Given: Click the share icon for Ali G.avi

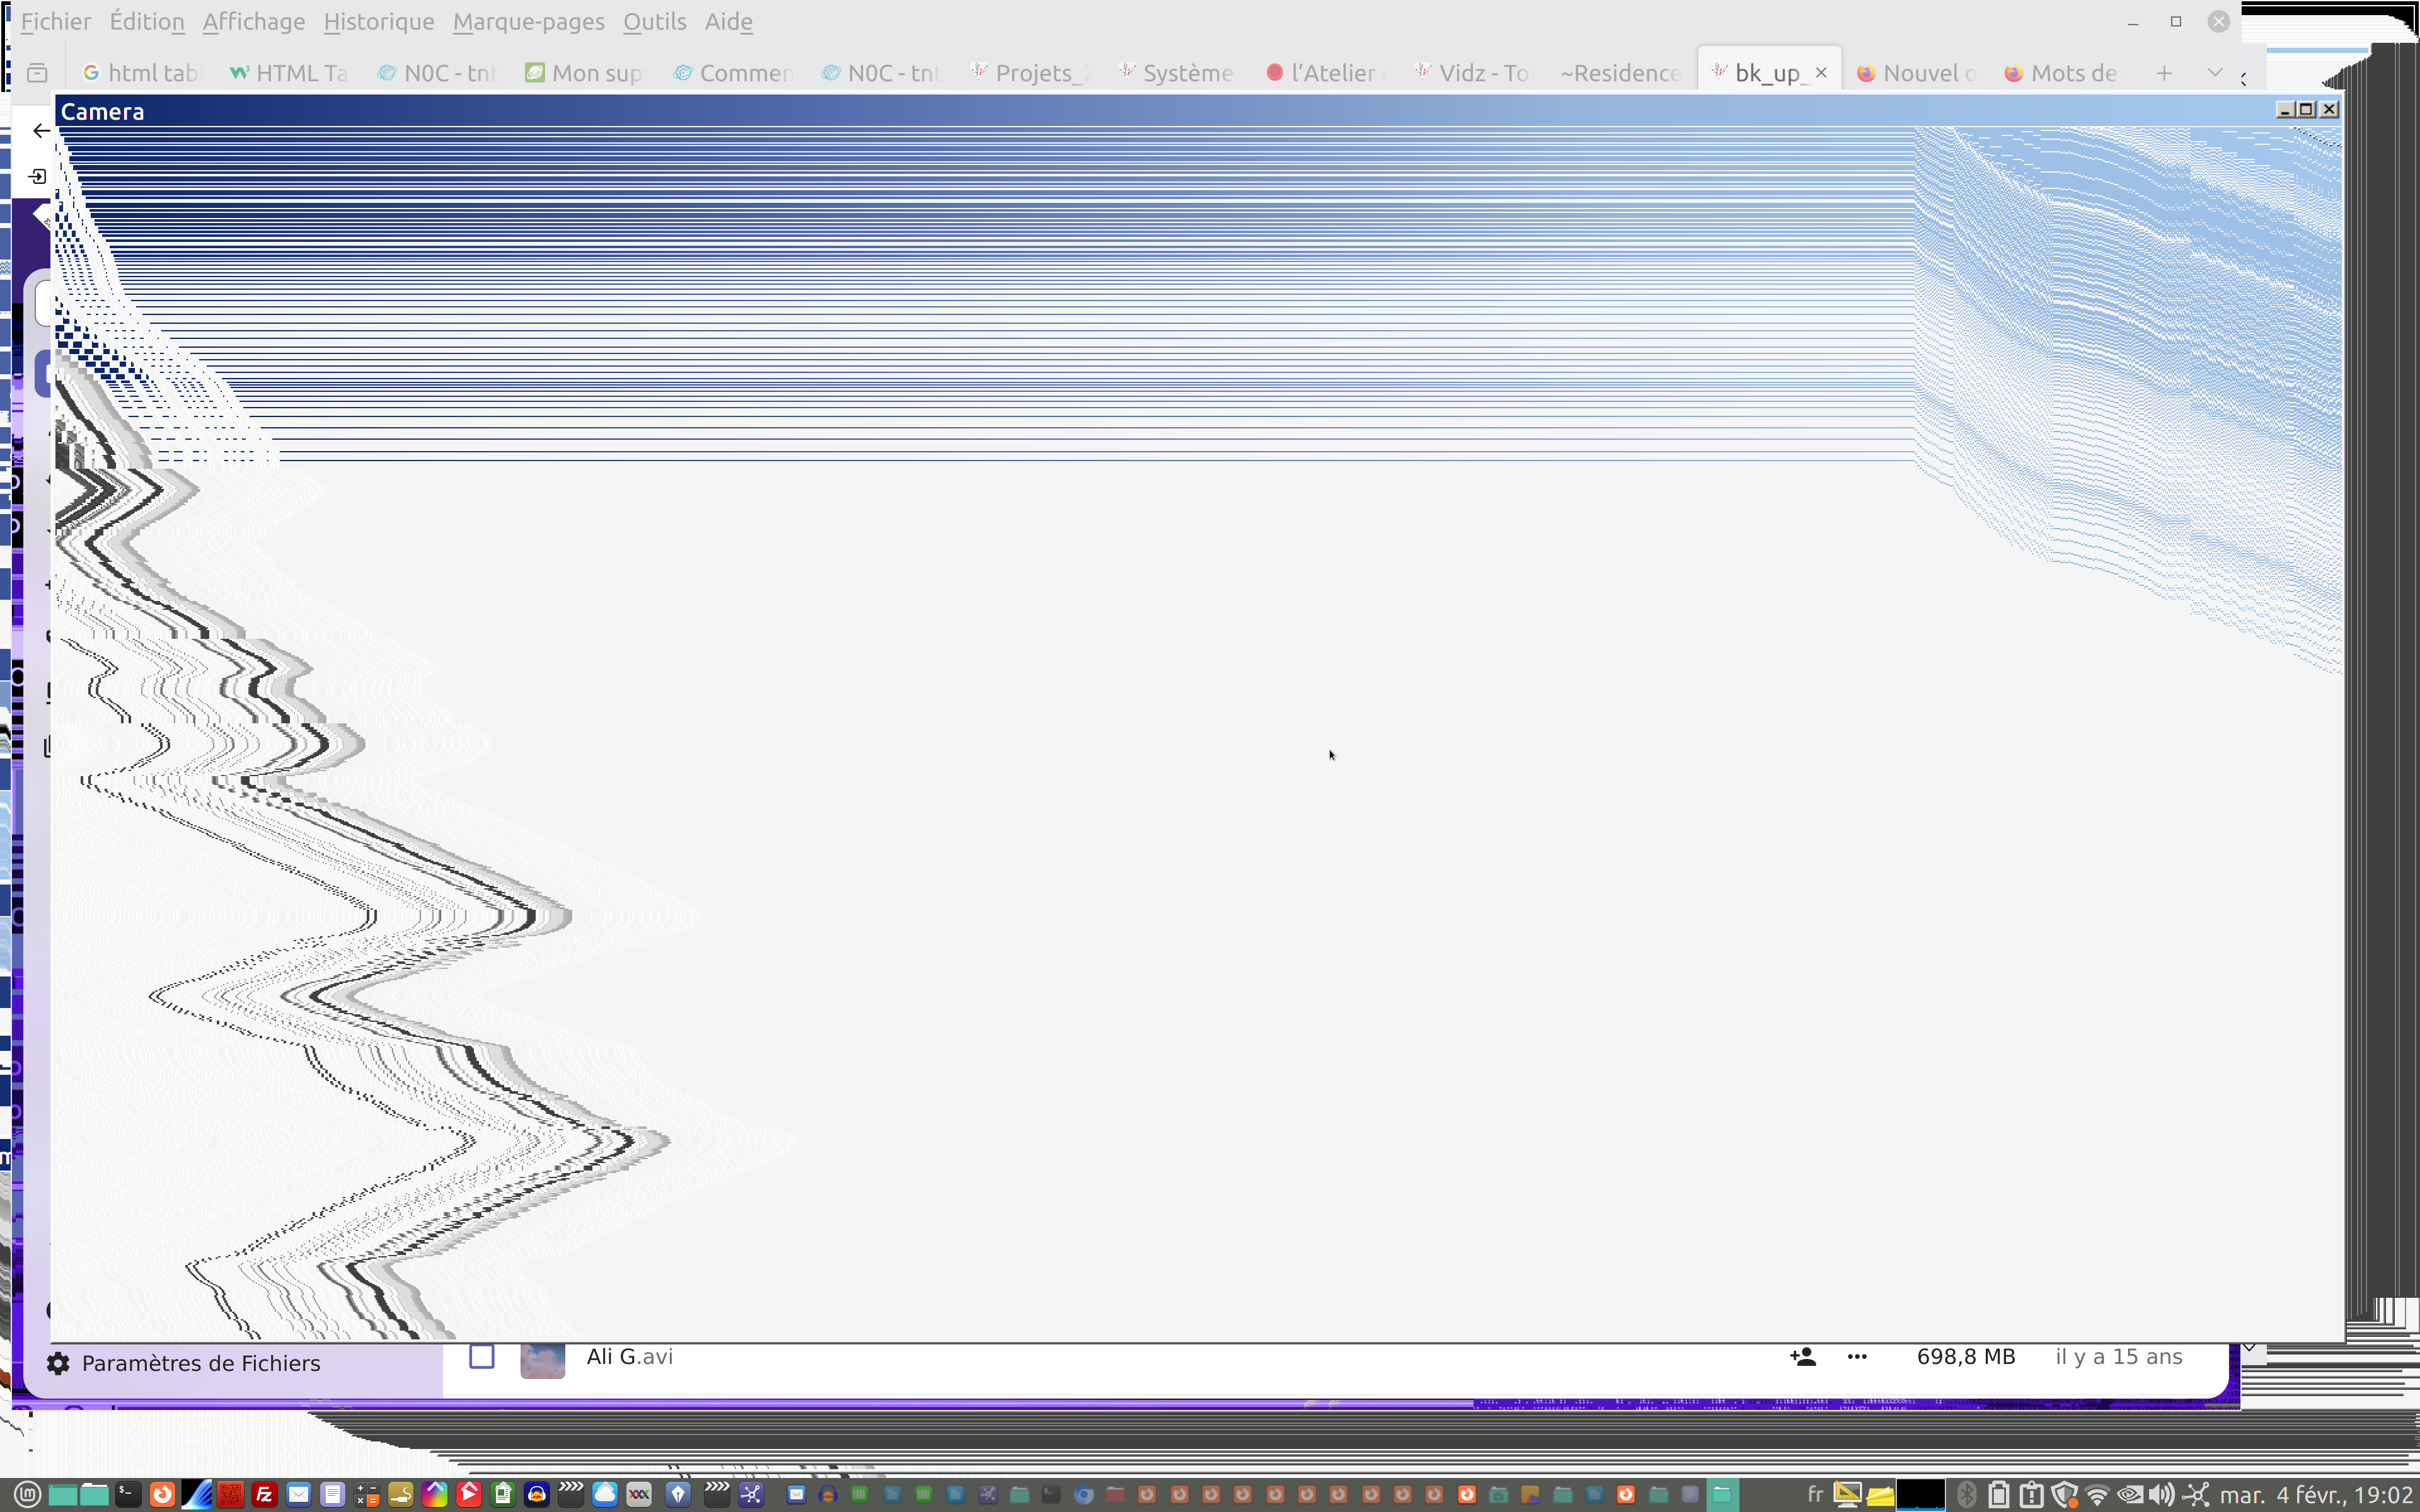Looking at the screenshot, I should pos(1802,1357).
